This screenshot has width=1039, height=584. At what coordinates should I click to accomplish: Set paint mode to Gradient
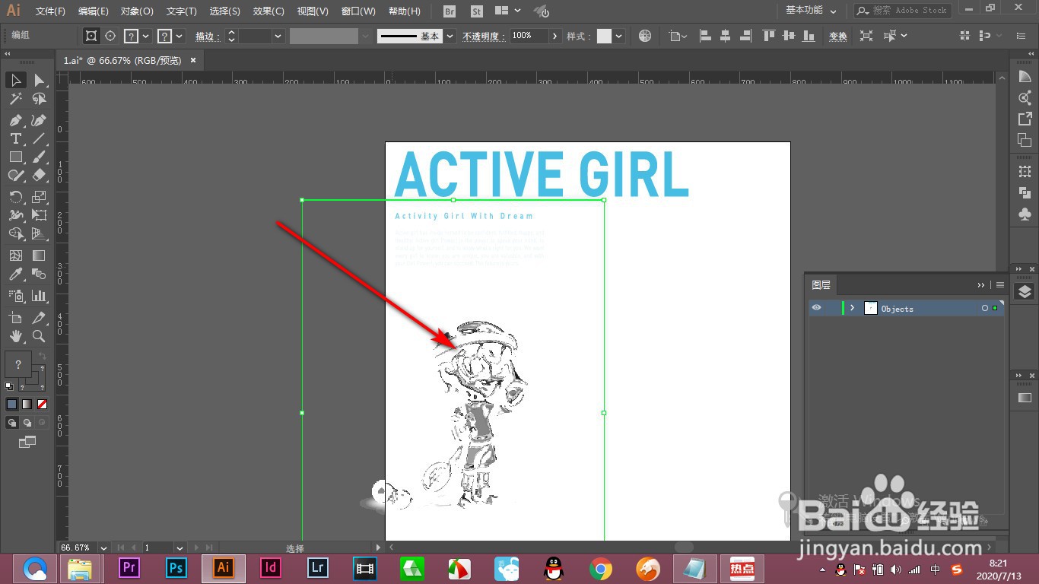click(x=27, y=405)
